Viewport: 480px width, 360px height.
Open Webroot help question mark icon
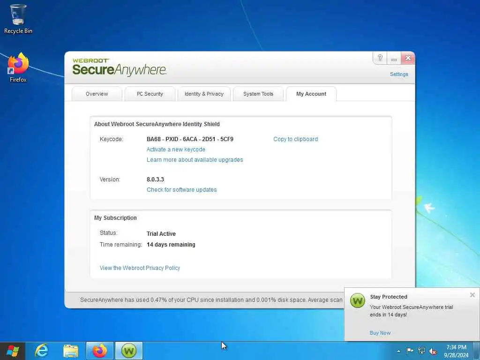tap(380, 58)
